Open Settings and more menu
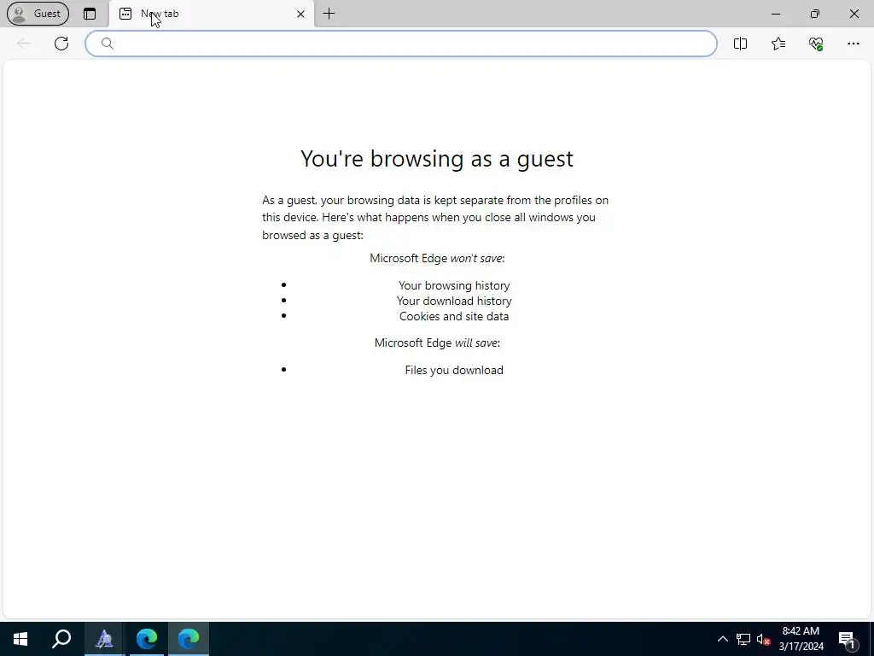 [854, 44]
